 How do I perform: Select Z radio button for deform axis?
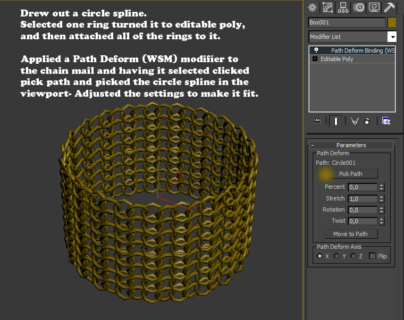(353, 256)
